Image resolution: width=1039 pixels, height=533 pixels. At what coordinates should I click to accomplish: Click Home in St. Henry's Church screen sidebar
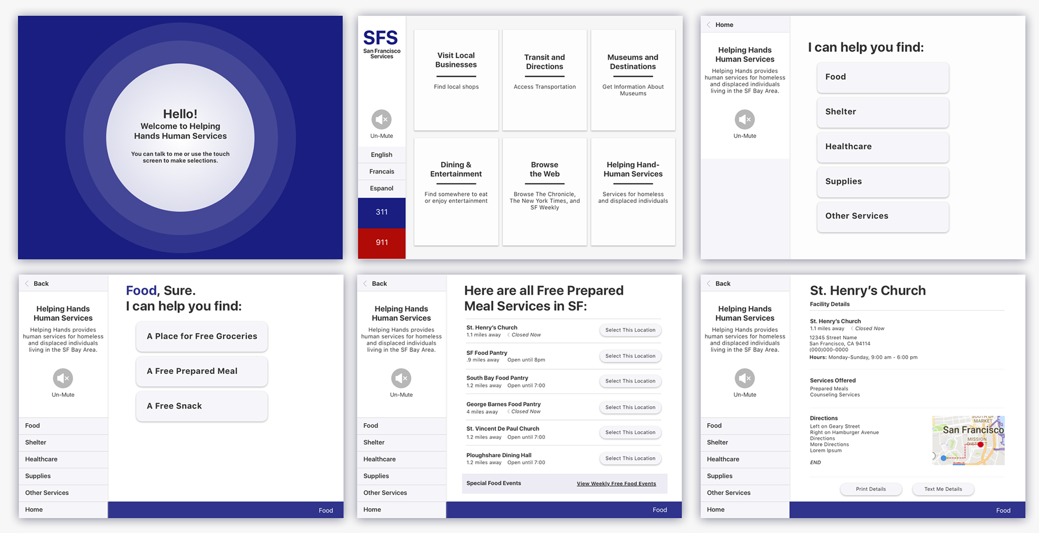coord(745,510)
